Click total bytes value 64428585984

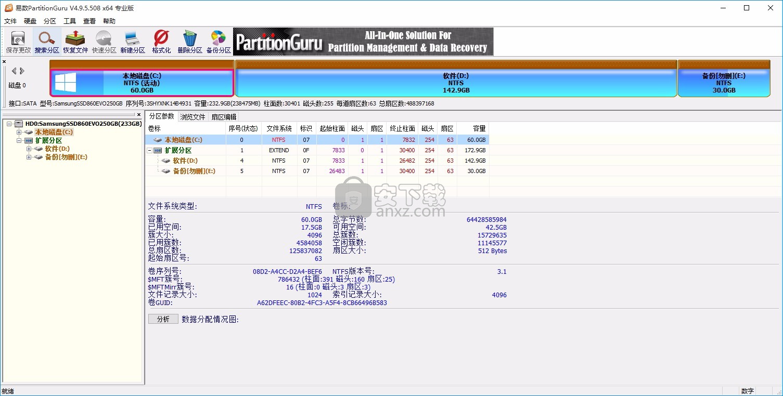(x=486, y=220)
